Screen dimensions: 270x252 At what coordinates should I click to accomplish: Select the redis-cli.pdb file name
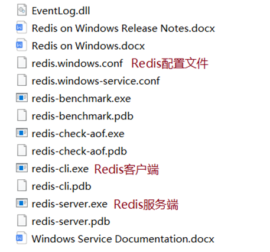click(x=61, y=186)
